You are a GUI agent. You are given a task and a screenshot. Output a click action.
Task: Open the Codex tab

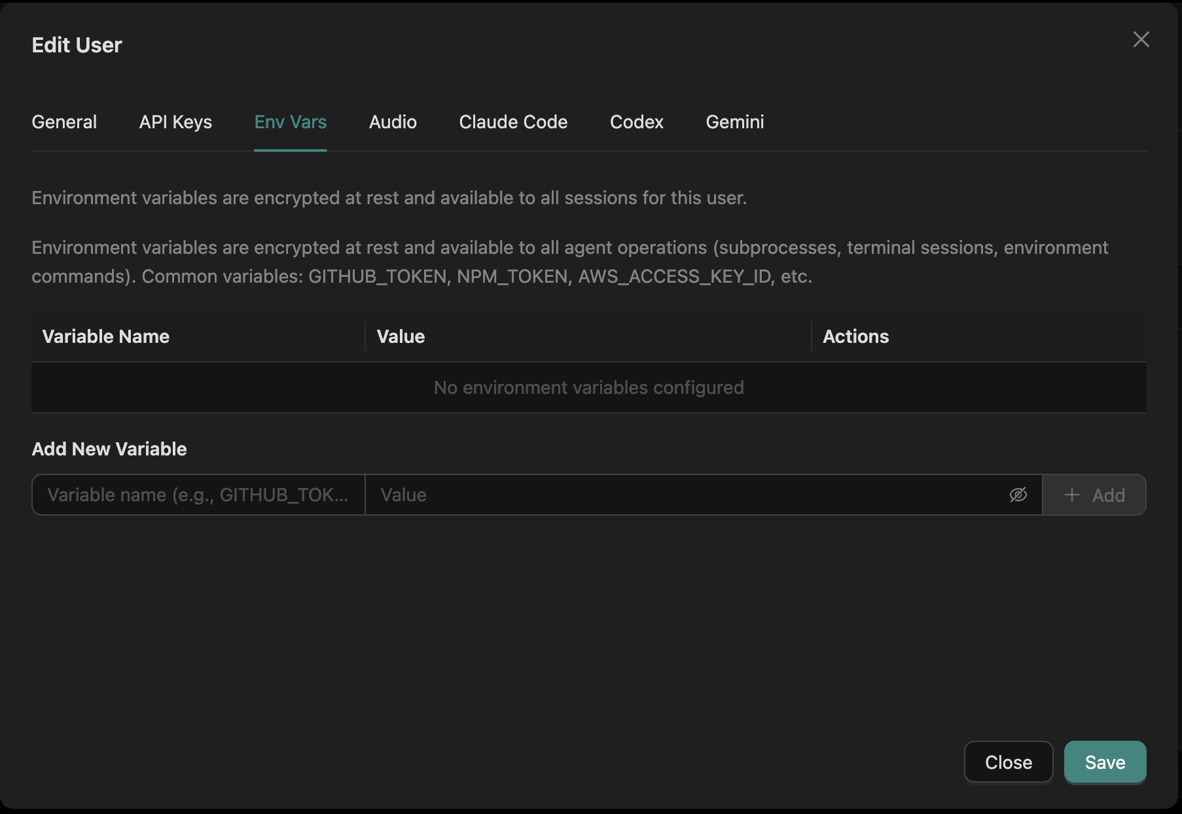click(x=636, y=122)
